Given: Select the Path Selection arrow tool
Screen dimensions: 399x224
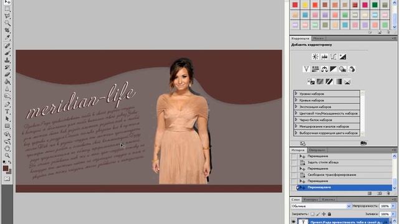Looking at the screenshot, I should coord(7,119).
